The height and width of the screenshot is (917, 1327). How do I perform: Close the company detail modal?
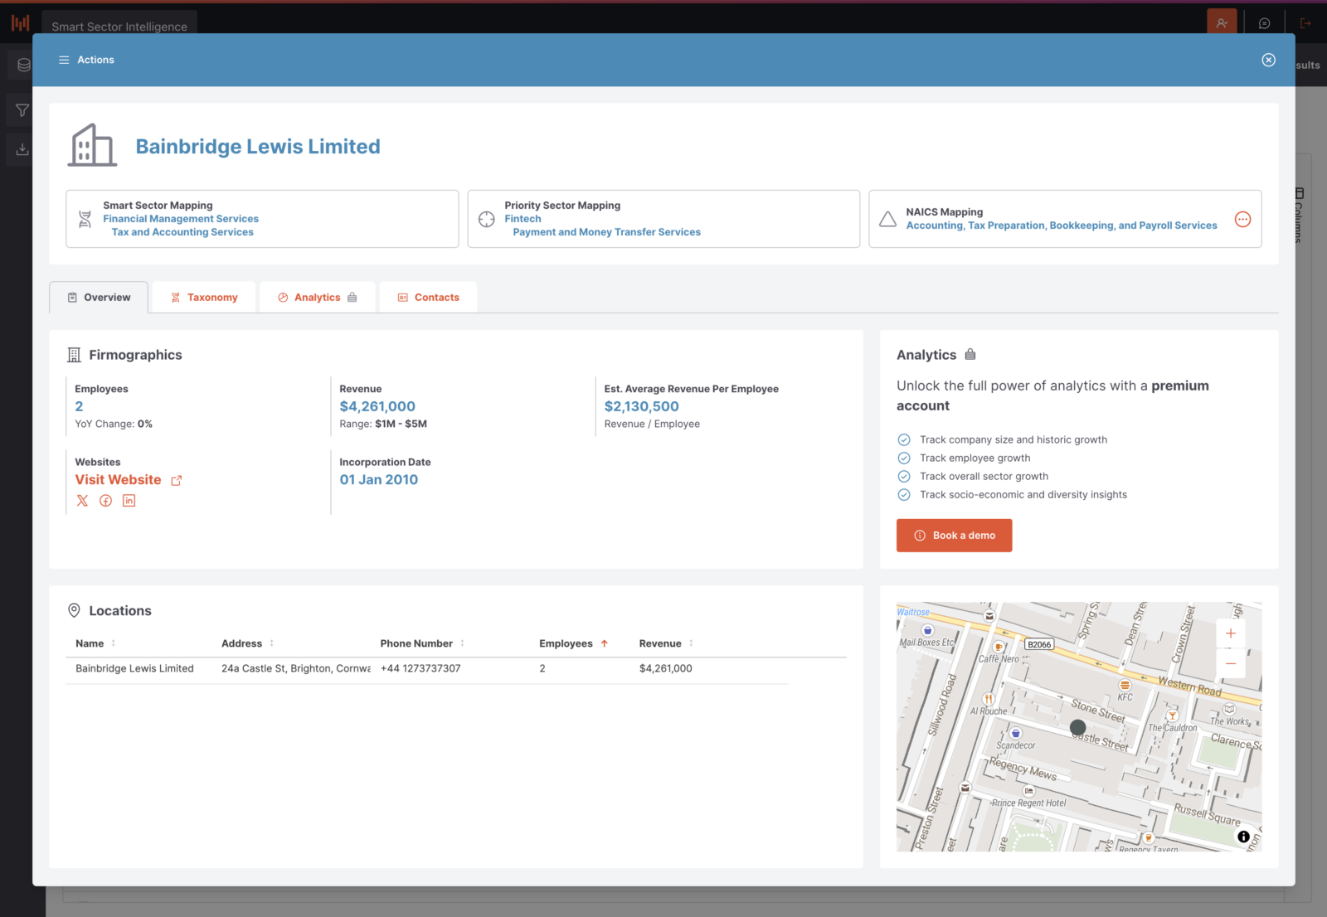[1268, 60]
